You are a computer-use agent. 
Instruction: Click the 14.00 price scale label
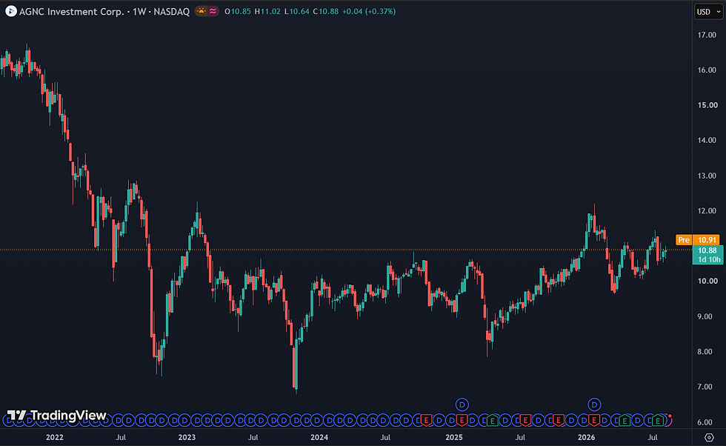click(707, 140)
